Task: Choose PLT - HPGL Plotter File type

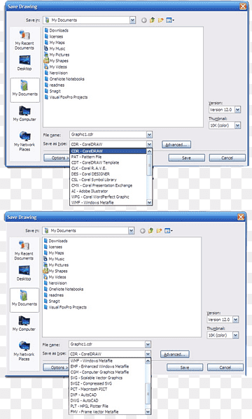Action: point(107,406)
